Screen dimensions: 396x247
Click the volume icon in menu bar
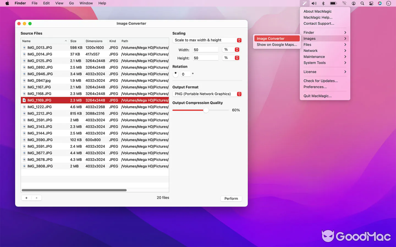[314, 3]
